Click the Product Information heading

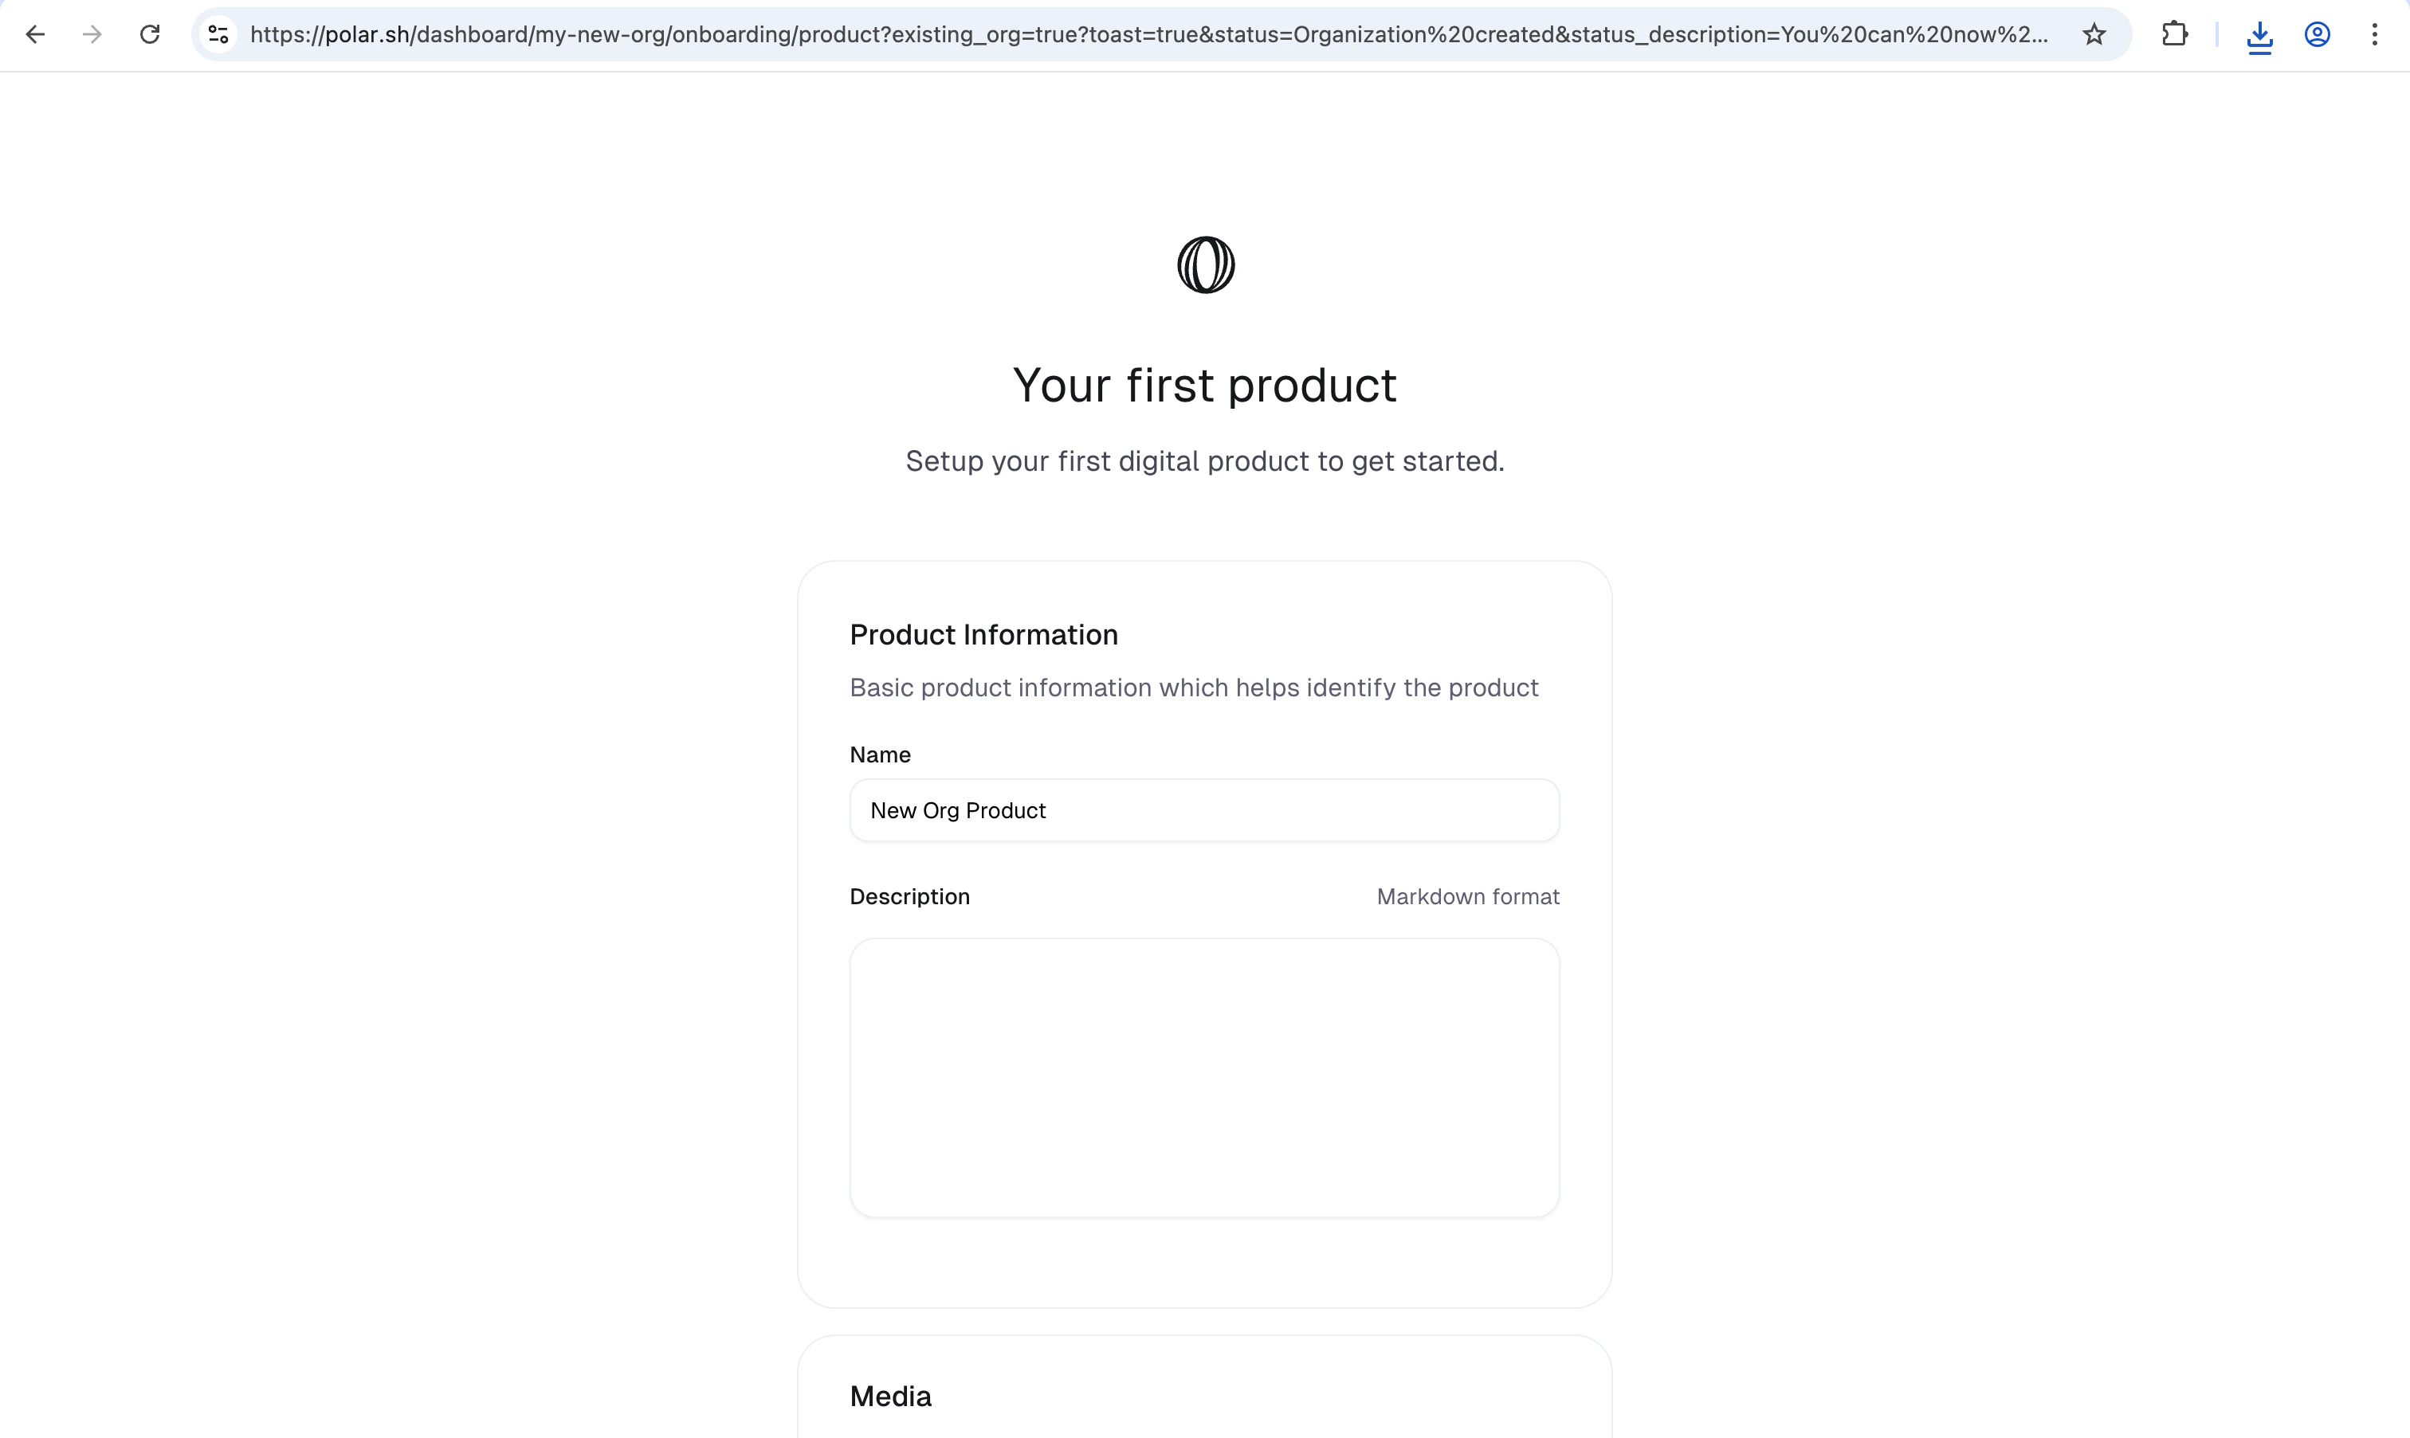pyautogui.click(x=983, y=635)
